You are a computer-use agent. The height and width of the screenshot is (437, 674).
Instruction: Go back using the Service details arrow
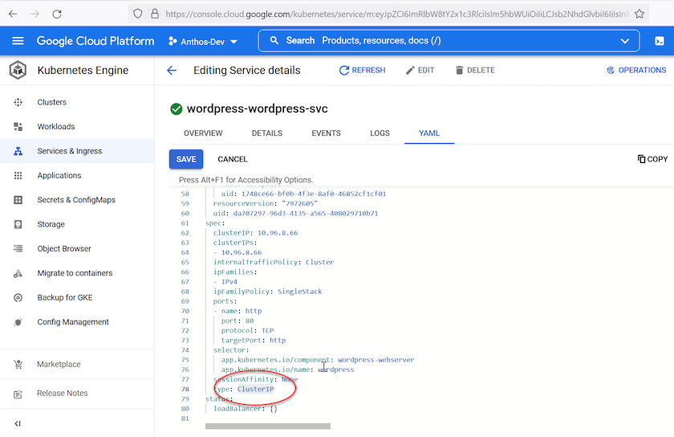click(172, 71)
